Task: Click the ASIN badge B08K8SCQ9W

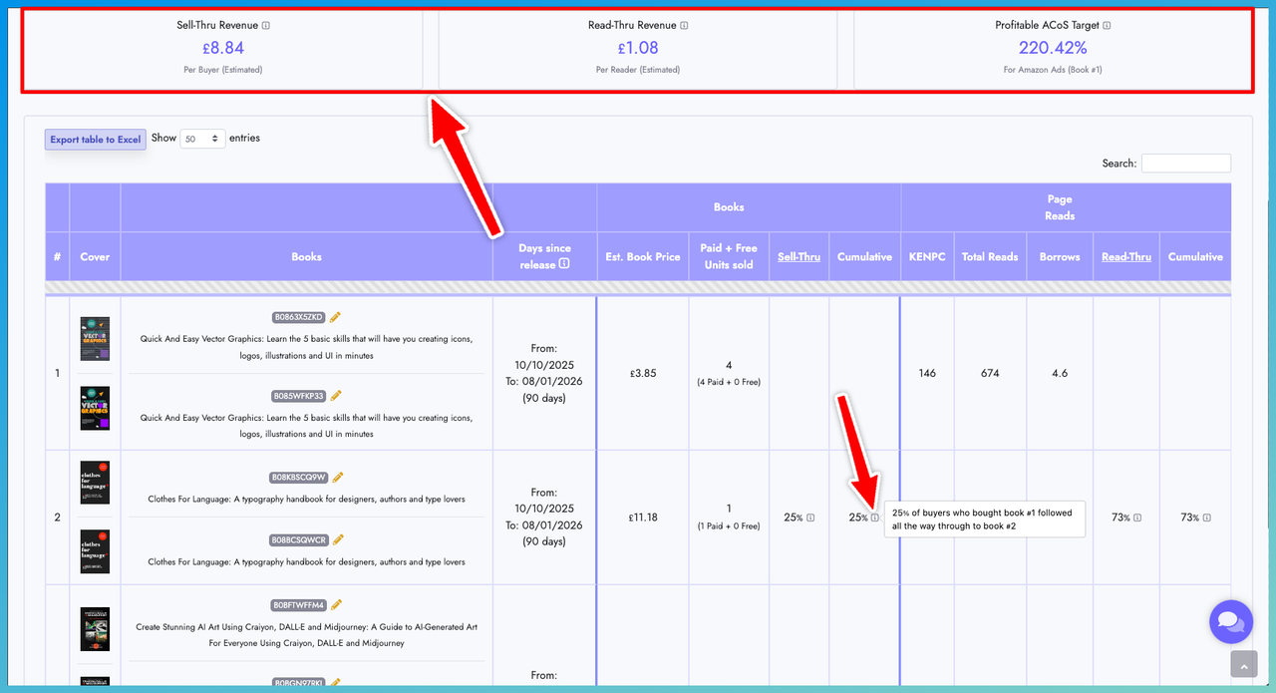Action: 299,477
